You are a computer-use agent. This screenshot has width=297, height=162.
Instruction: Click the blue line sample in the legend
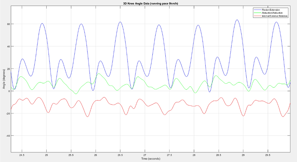tap(257, 10)
